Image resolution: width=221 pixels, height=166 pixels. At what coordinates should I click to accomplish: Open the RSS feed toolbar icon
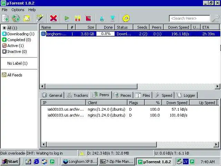pos(27,18)
